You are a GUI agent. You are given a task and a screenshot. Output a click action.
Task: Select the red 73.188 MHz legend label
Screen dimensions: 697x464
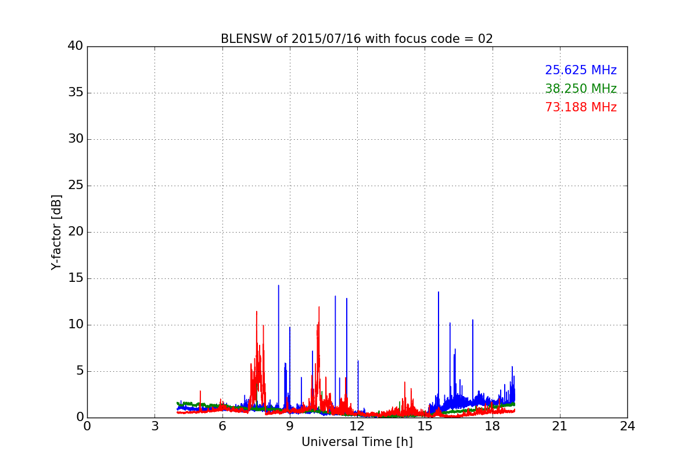point(581,107)
